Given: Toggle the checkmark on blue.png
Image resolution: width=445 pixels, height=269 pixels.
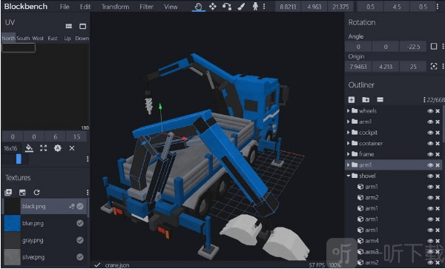Looking at the screenshot, I should pyautogui.click(x=80, y=223).
